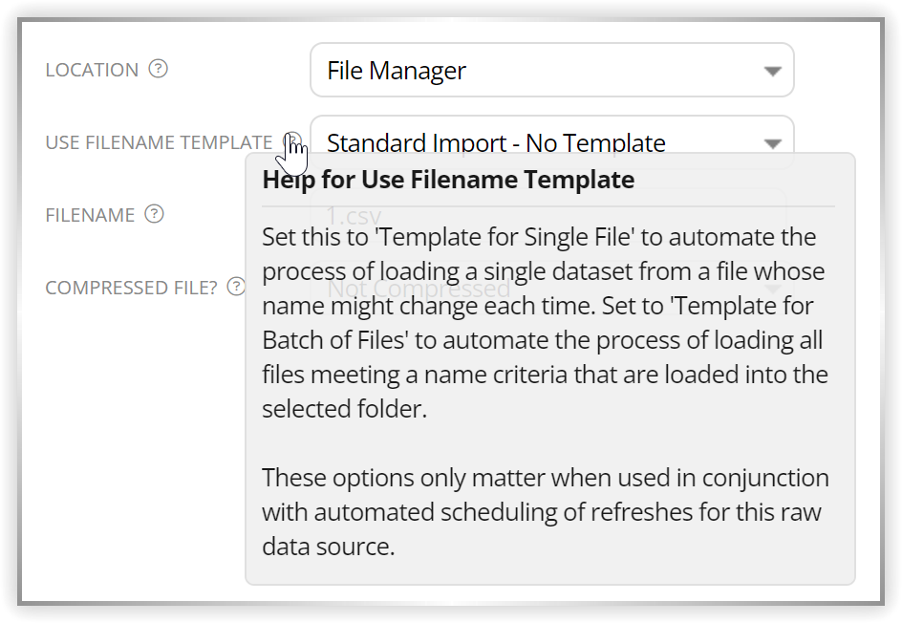Click the help icon next to LOCATION
902x623 pixels.
(x=159, y=69)
